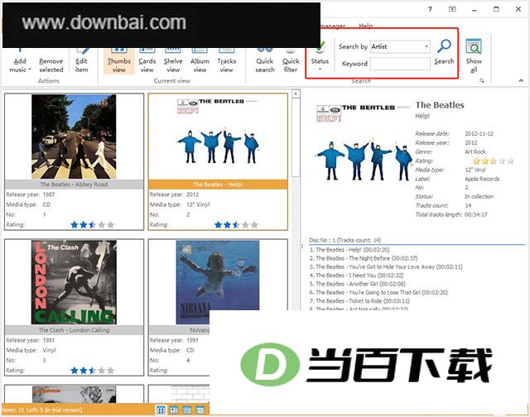Click 'The Beatles - Help!' highlighted title

point(218,185)
